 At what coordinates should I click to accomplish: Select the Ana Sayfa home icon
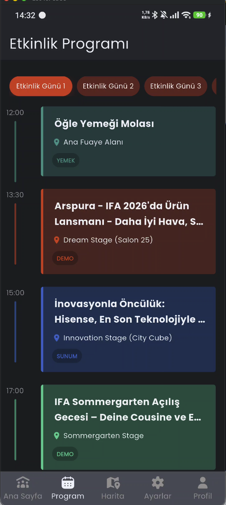(x=23, y=482)
